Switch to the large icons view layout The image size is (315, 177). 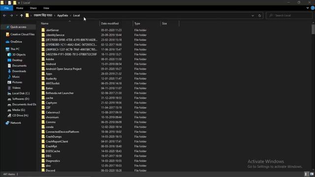[312, 174]
